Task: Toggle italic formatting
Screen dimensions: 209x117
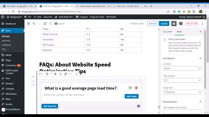Action: pyautogui.click(x=60, y=74)
